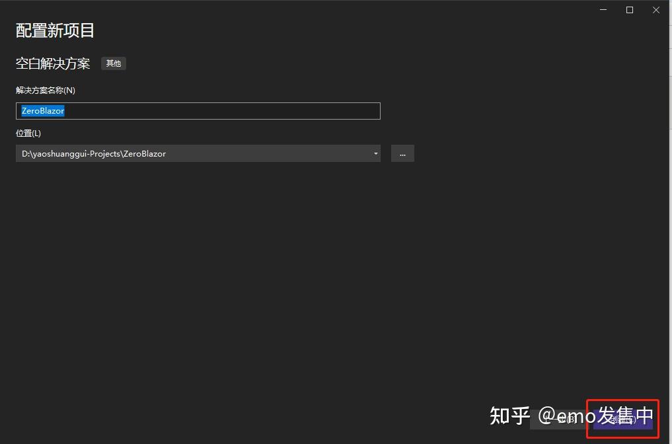Viewport: 672px width, 444px height.
Task: Select the 其他 tag beside 空白解决方案
Action: click(114, 63)
